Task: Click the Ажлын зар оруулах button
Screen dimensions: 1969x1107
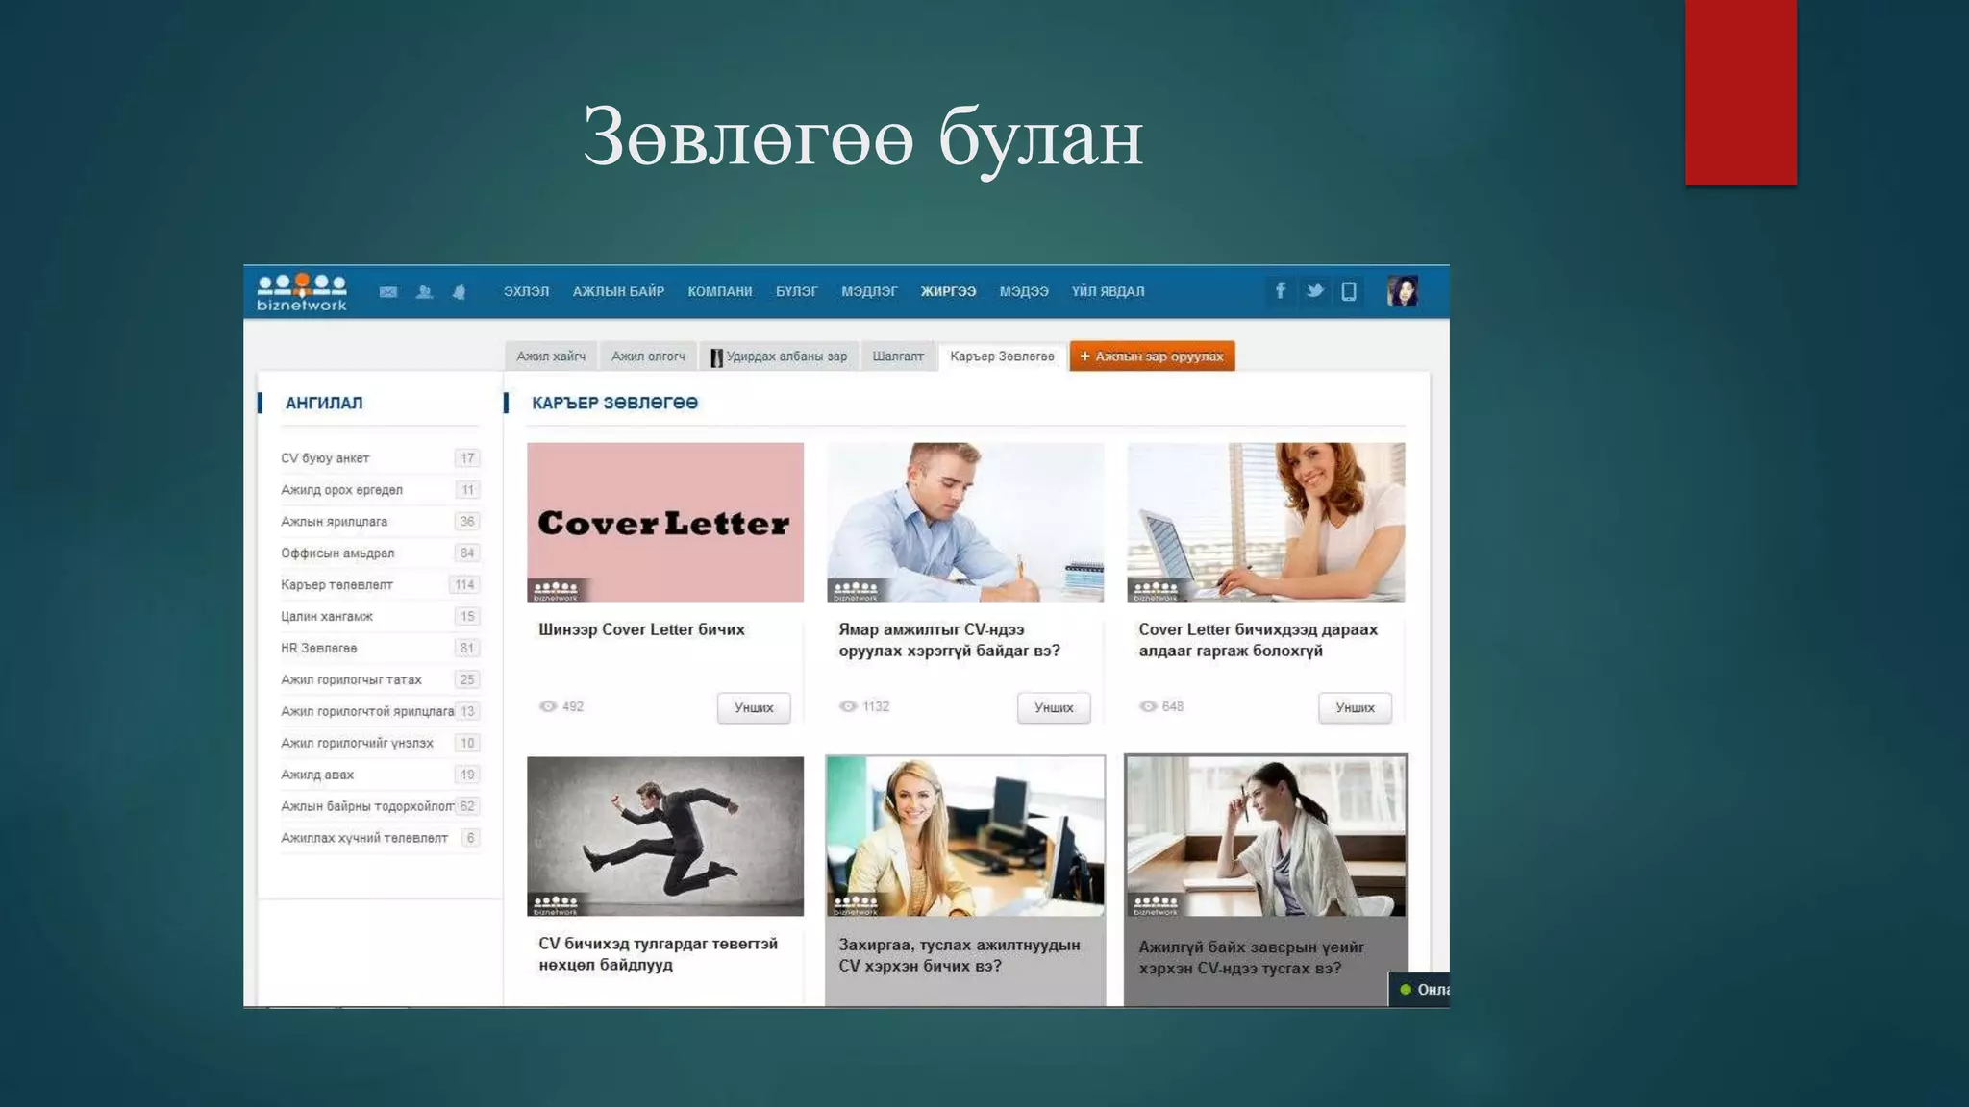Action: tap(1152, 357)
